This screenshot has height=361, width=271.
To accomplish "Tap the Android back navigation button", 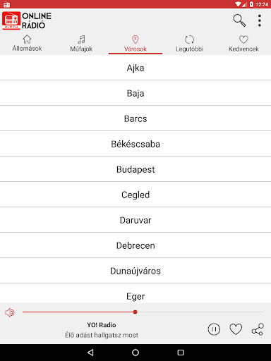I will [90, 353].
